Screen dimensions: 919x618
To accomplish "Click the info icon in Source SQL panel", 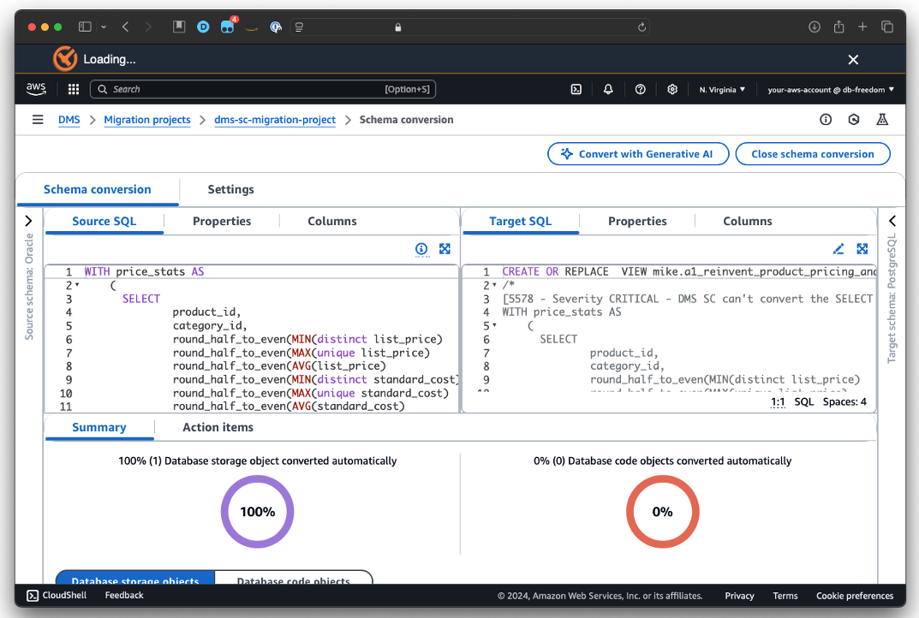I will (x=421, y=249).
